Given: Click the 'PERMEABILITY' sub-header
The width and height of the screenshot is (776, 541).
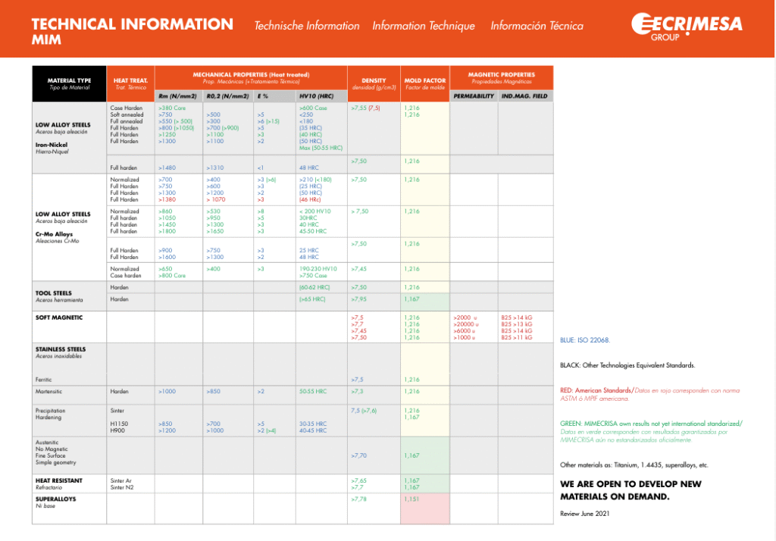Looking at the screenshot, I should [x=474, y=96].
